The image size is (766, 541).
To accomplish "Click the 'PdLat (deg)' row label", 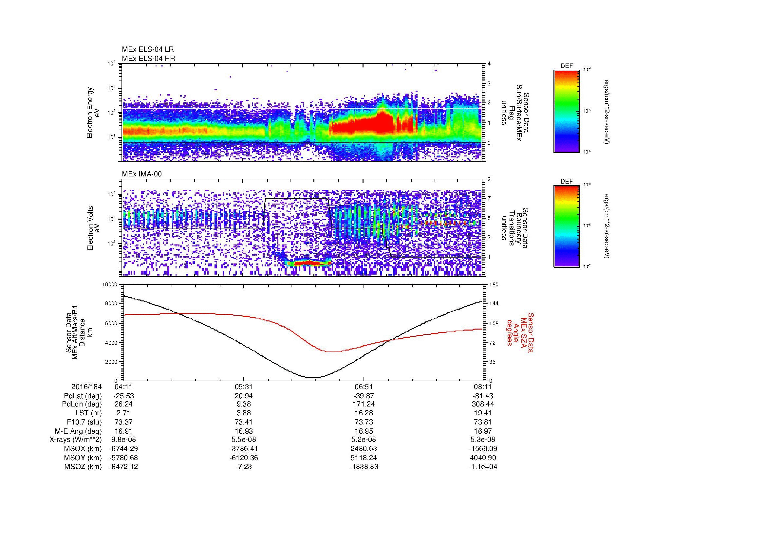I will tap(83, 396).
